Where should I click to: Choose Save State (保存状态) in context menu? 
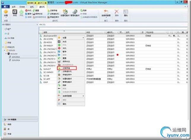tap(71, 61)
